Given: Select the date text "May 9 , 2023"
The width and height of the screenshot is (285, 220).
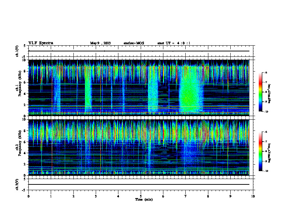Looking at the screenshot, I should (100, 43).
